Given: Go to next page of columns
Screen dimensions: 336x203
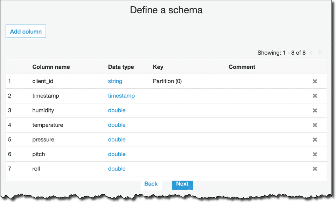Looking at the screenshot, I should 320,53.
